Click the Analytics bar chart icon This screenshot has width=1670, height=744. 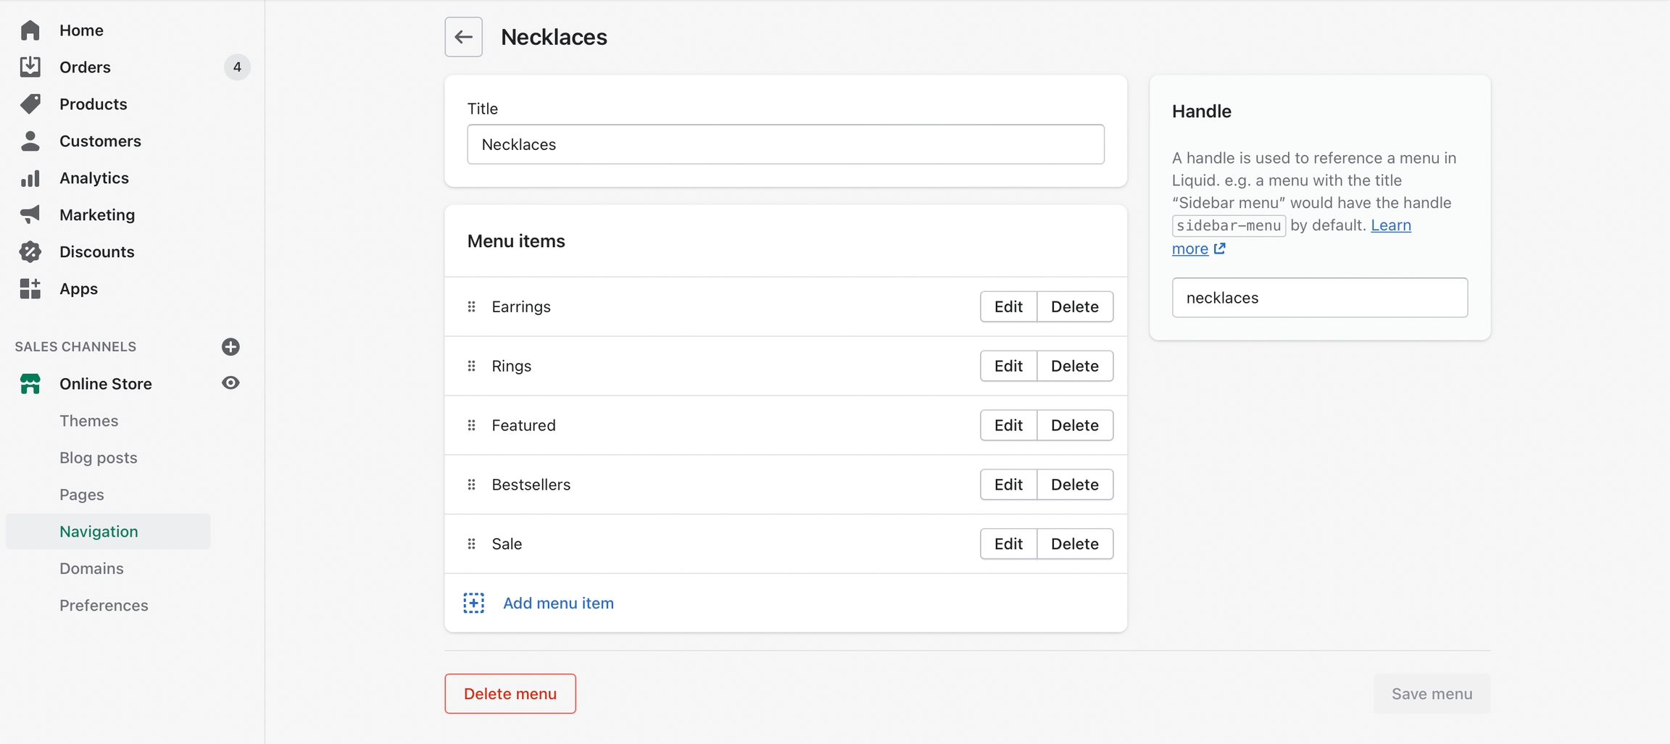30,178
